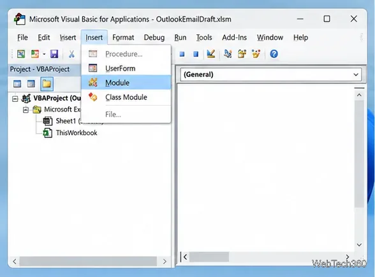Screen dimensions: 375x277
Task: Click View Code icon in Project panel
Action: pos(17,84)
